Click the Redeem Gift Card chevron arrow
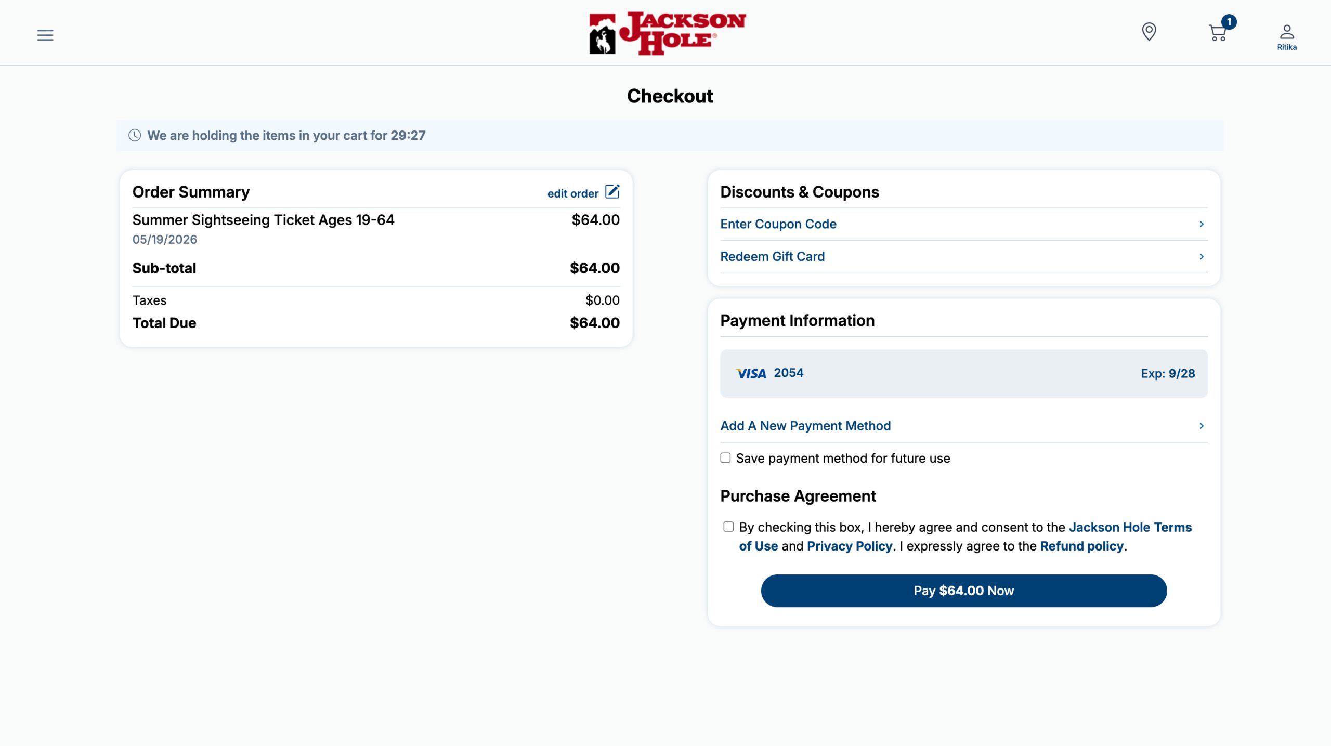The image size is (1331, 746). click(x=1202, y=257)
